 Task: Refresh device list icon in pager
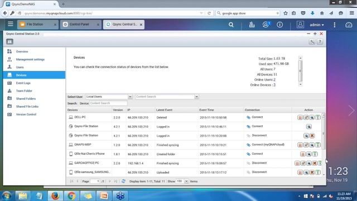pyautogui.click(x=123, y=181)
